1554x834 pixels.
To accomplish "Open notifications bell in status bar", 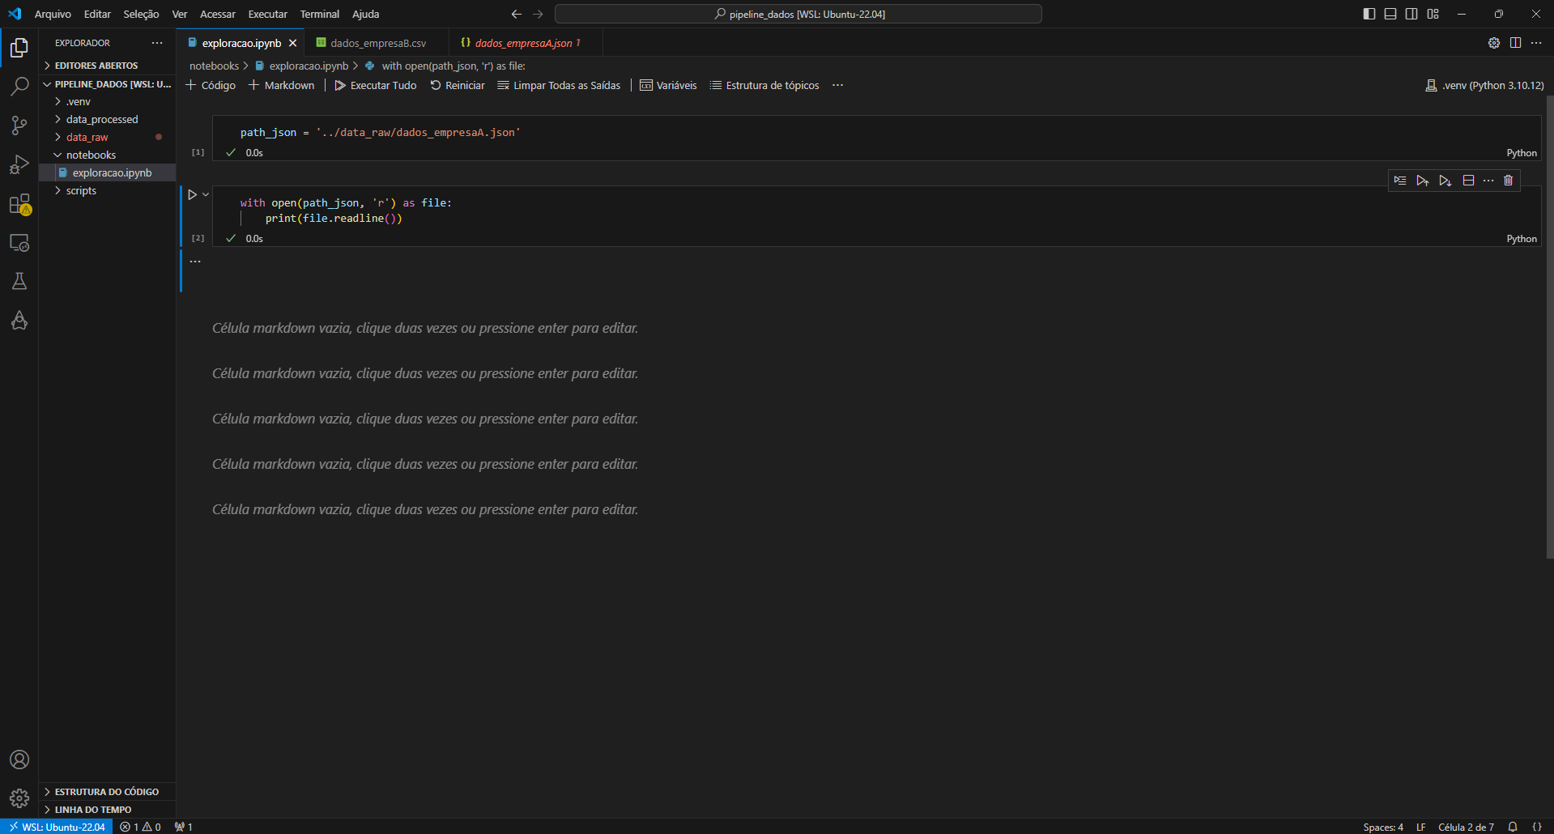I will (x=1512, y=827).
